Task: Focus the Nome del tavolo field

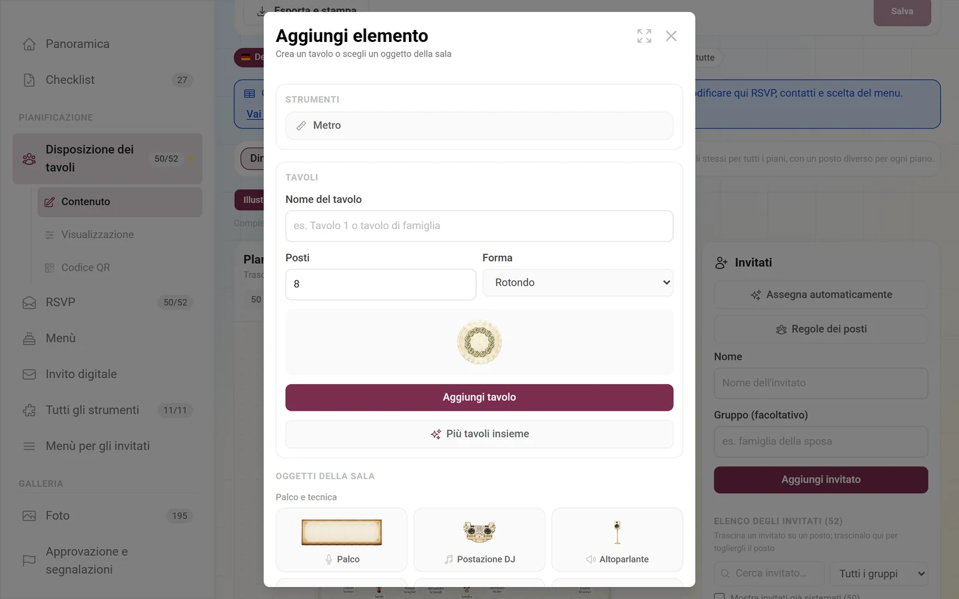Action: pos(479,226)
